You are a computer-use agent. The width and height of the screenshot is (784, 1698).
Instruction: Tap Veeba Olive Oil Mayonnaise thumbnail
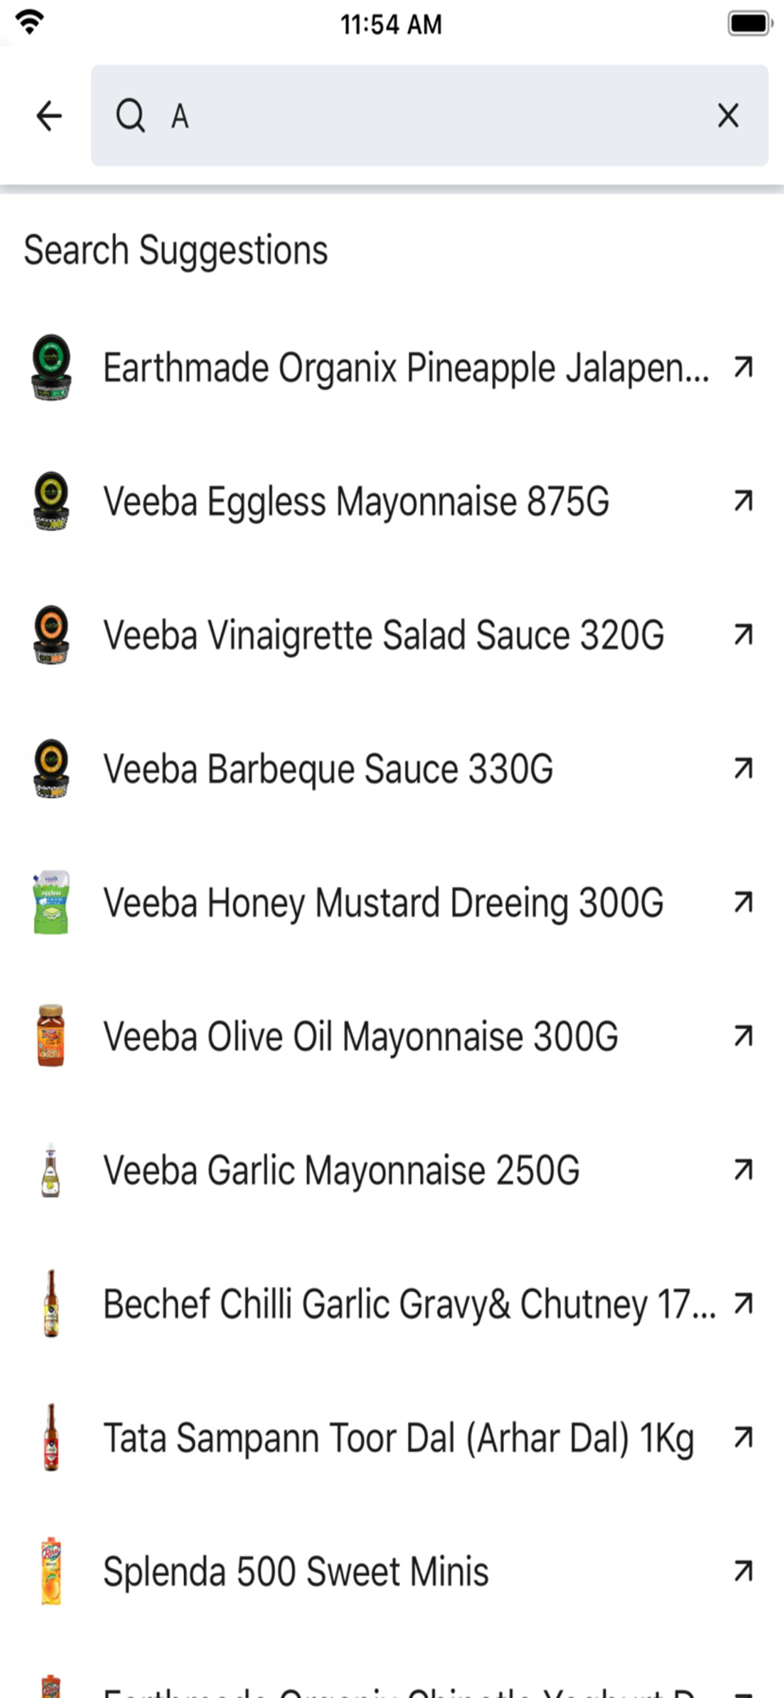pos(51,1036)
